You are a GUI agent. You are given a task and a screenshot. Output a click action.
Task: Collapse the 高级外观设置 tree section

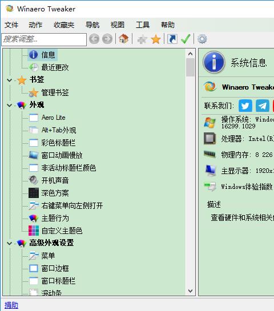pos(9,243)
